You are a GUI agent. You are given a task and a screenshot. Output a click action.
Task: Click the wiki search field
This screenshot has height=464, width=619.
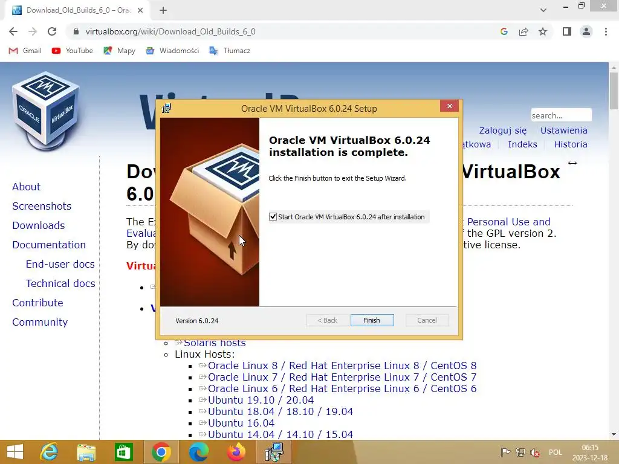[561, 115]
